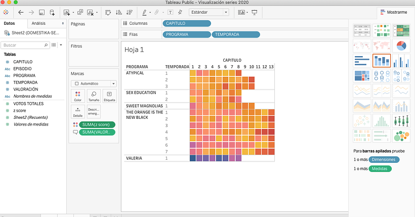The image size is (415, 217).
Task: Expand highlight pen dropdown arrow
Action: (x=150, y=13)
